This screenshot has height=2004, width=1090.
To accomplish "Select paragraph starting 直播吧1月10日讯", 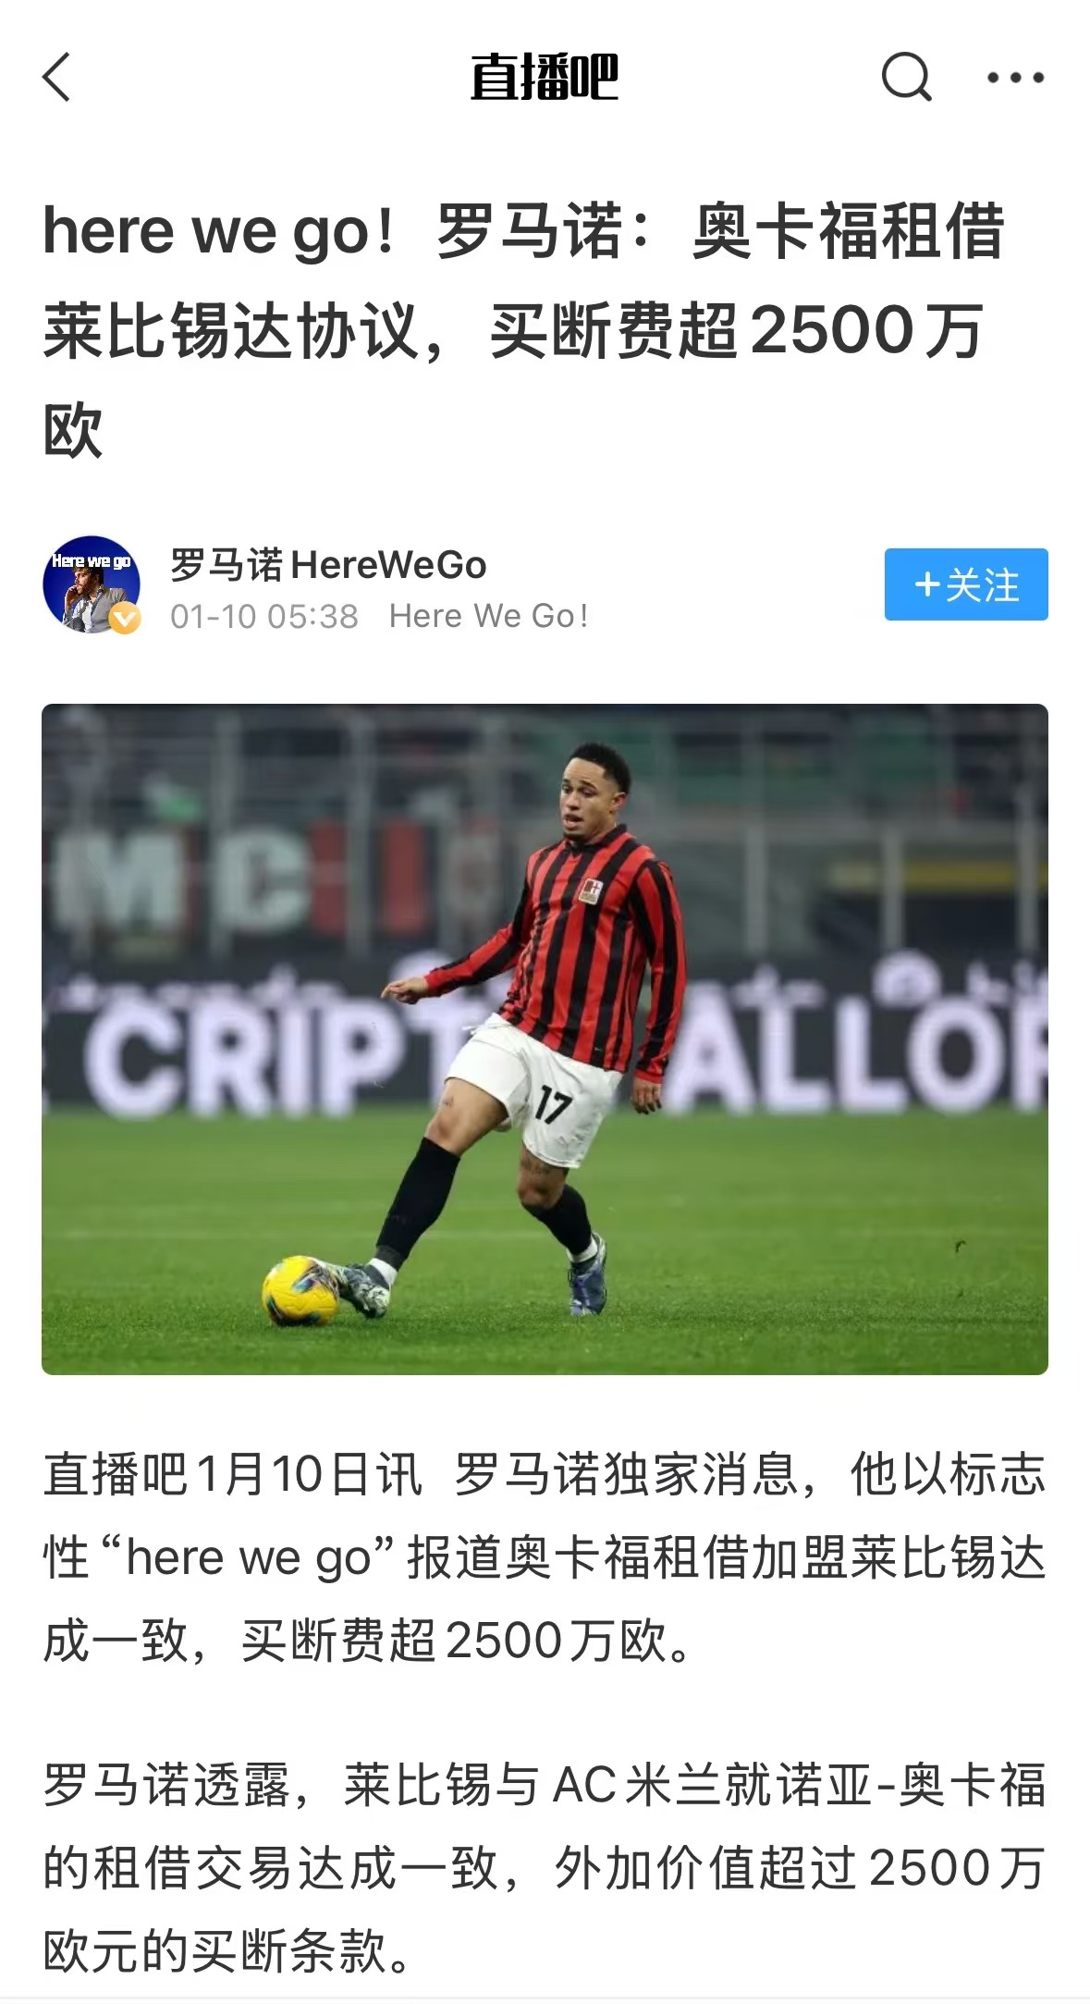I will point(545,1557).
